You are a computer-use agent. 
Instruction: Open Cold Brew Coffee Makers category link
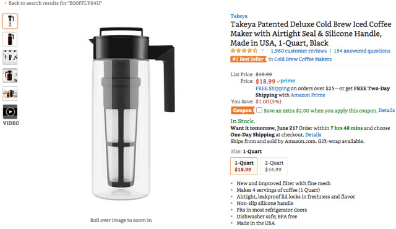(x=303, y=59)
